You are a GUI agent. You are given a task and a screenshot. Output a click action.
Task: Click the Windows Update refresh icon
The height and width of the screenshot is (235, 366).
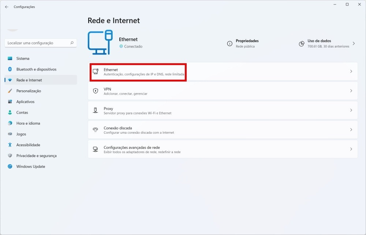point(10,166)
